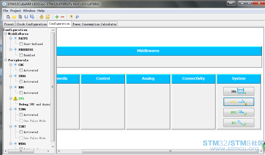This screenshot has width=265, height=155.
Task: Click the CRC peripheral icon
Action: [x=15, y=65]
